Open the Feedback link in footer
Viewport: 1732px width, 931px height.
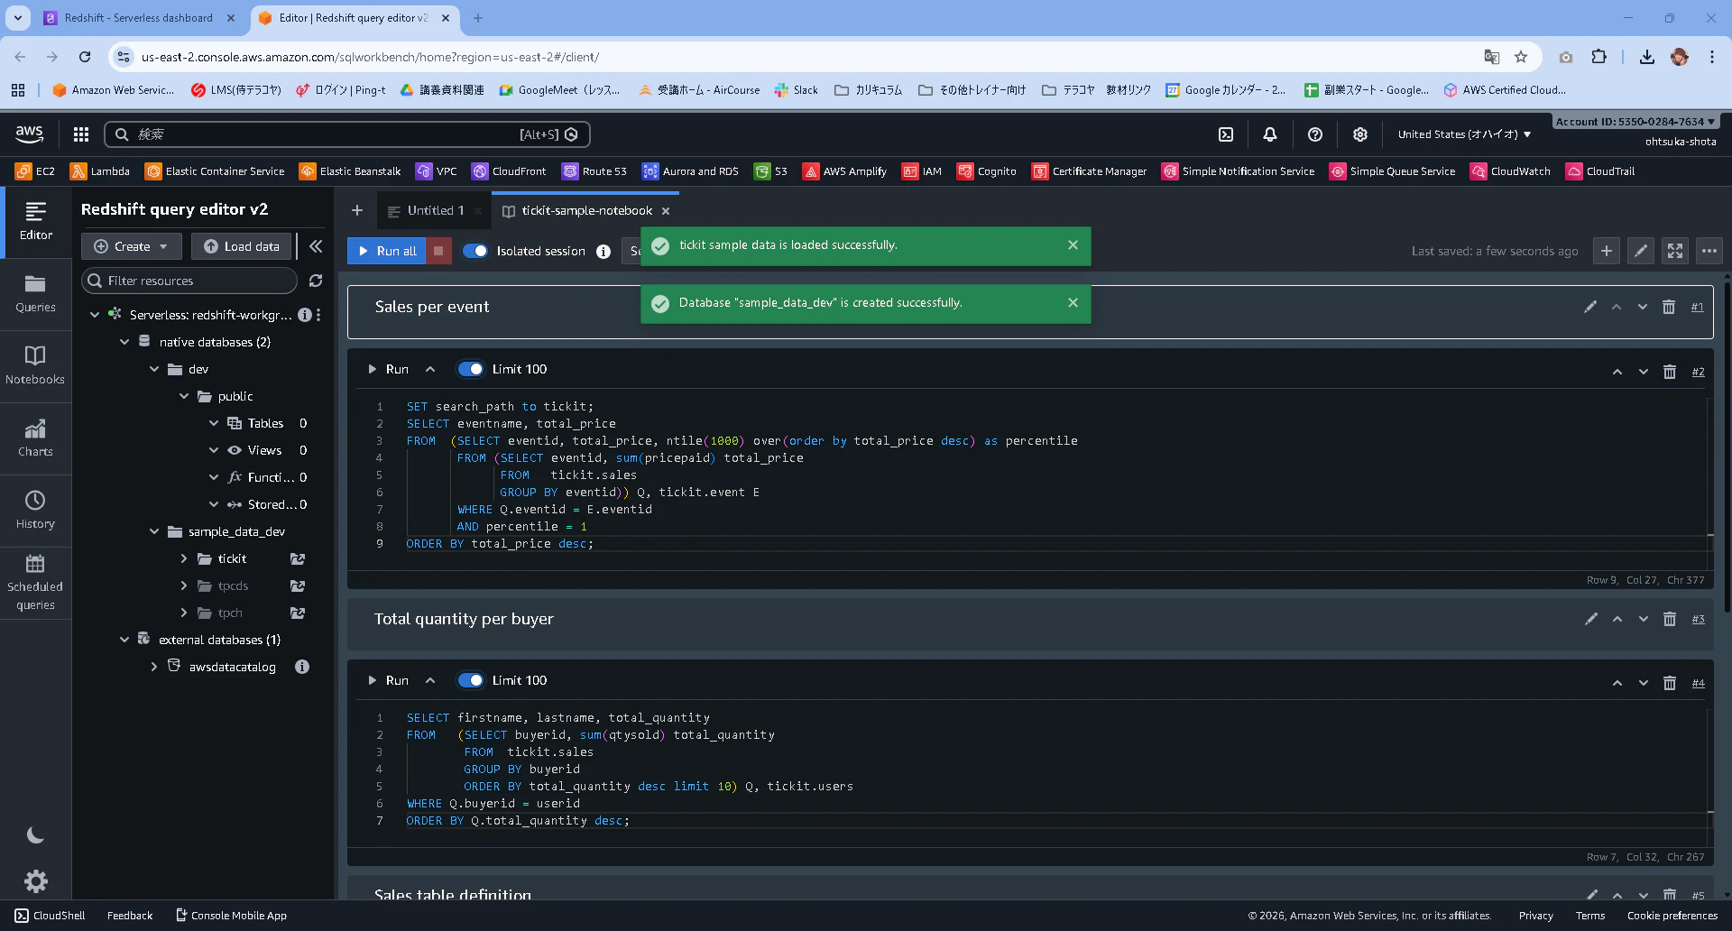[x=130, y=916]
